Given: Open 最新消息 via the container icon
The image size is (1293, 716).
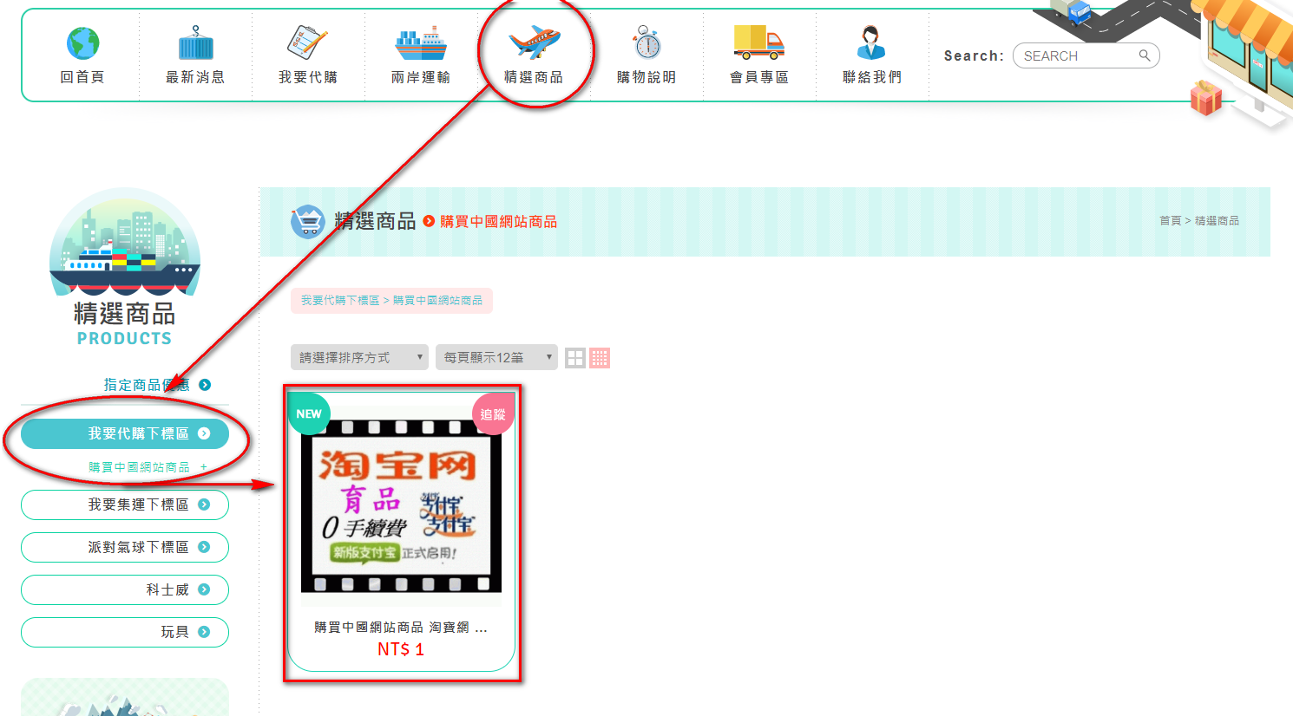Looking at the screenshot, I should point(195,43).
